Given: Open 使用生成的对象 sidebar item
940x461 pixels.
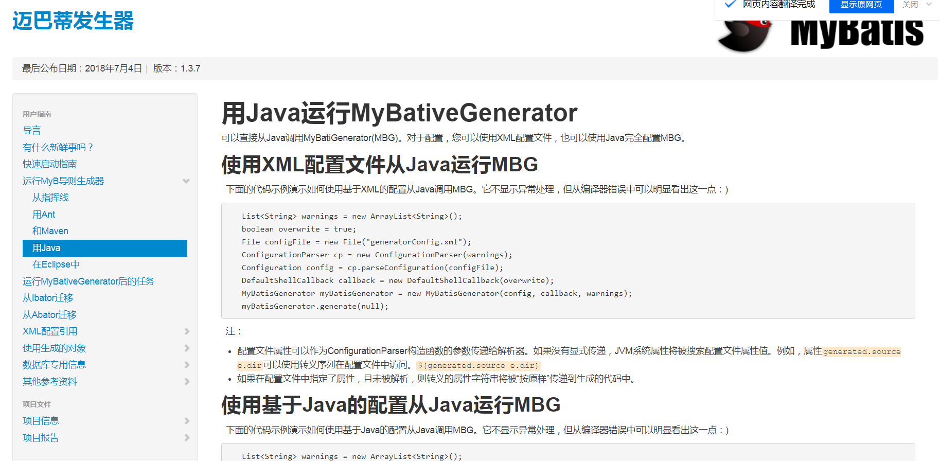Looking at the screenshot, I should coord(55,348).
